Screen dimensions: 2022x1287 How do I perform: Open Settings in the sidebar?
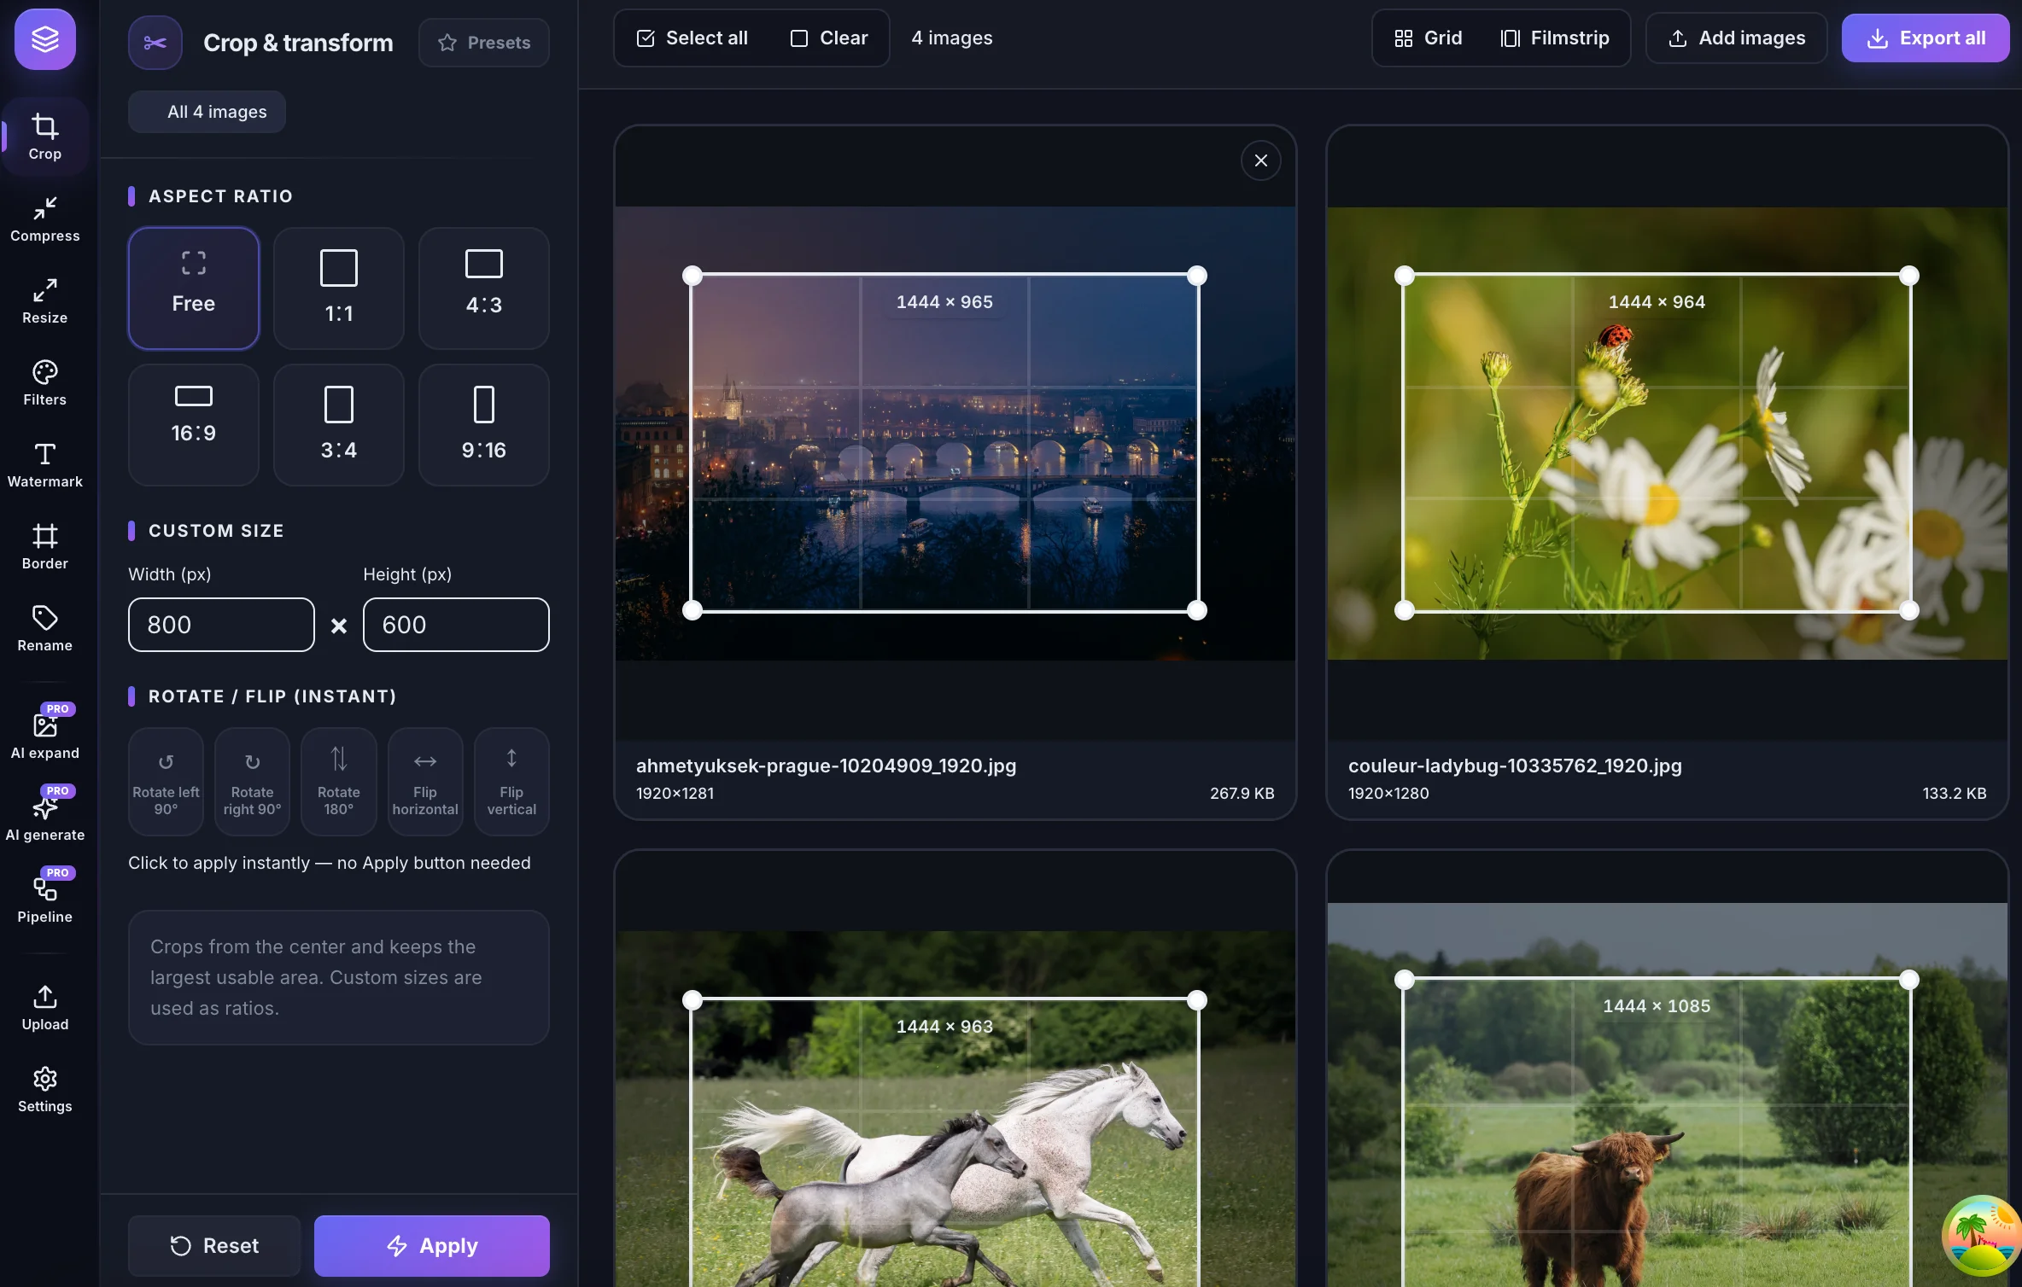coord(44,1090)
